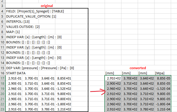Select the -1.80E-04 converted pressure cell

click(162, 104)
